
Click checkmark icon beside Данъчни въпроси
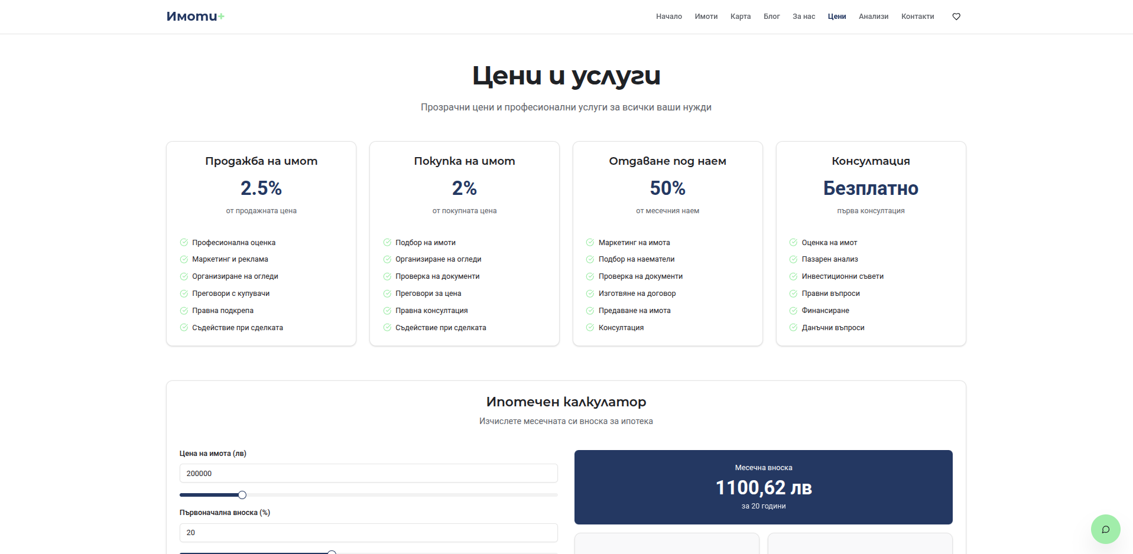(x=793, y=327)
